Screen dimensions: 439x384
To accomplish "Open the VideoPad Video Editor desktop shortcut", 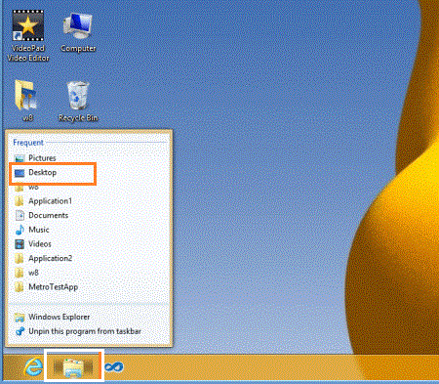I will 28,35.
